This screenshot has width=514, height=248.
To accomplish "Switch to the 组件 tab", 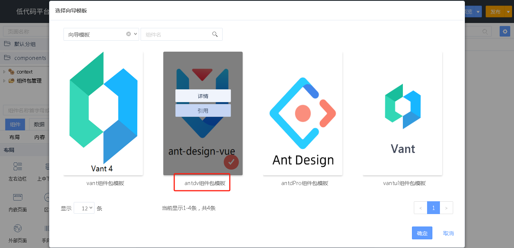I will 15,124.
